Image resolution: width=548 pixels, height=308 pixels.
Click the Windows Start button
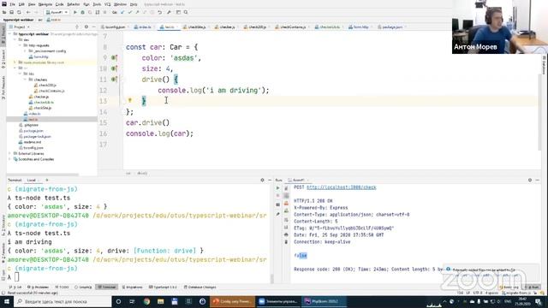tap(7, 301)
